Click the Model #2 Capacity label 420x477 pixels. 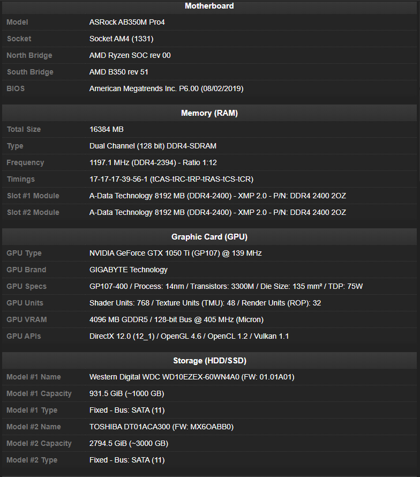coord(39,444)
